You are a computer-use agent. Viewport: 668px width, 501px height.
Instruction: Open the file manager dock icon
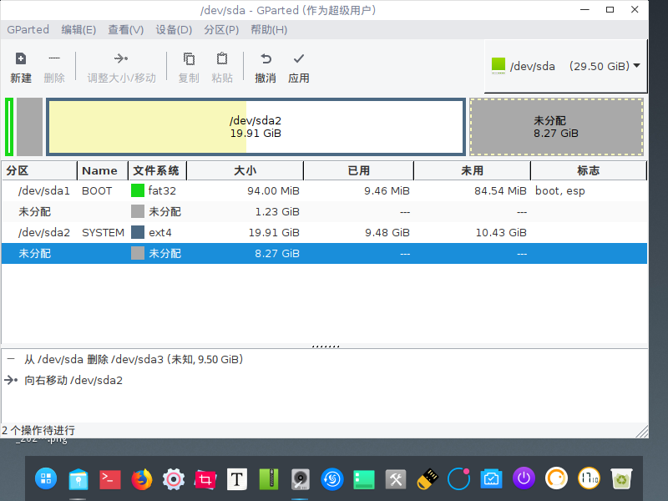[x=78, y=479]
